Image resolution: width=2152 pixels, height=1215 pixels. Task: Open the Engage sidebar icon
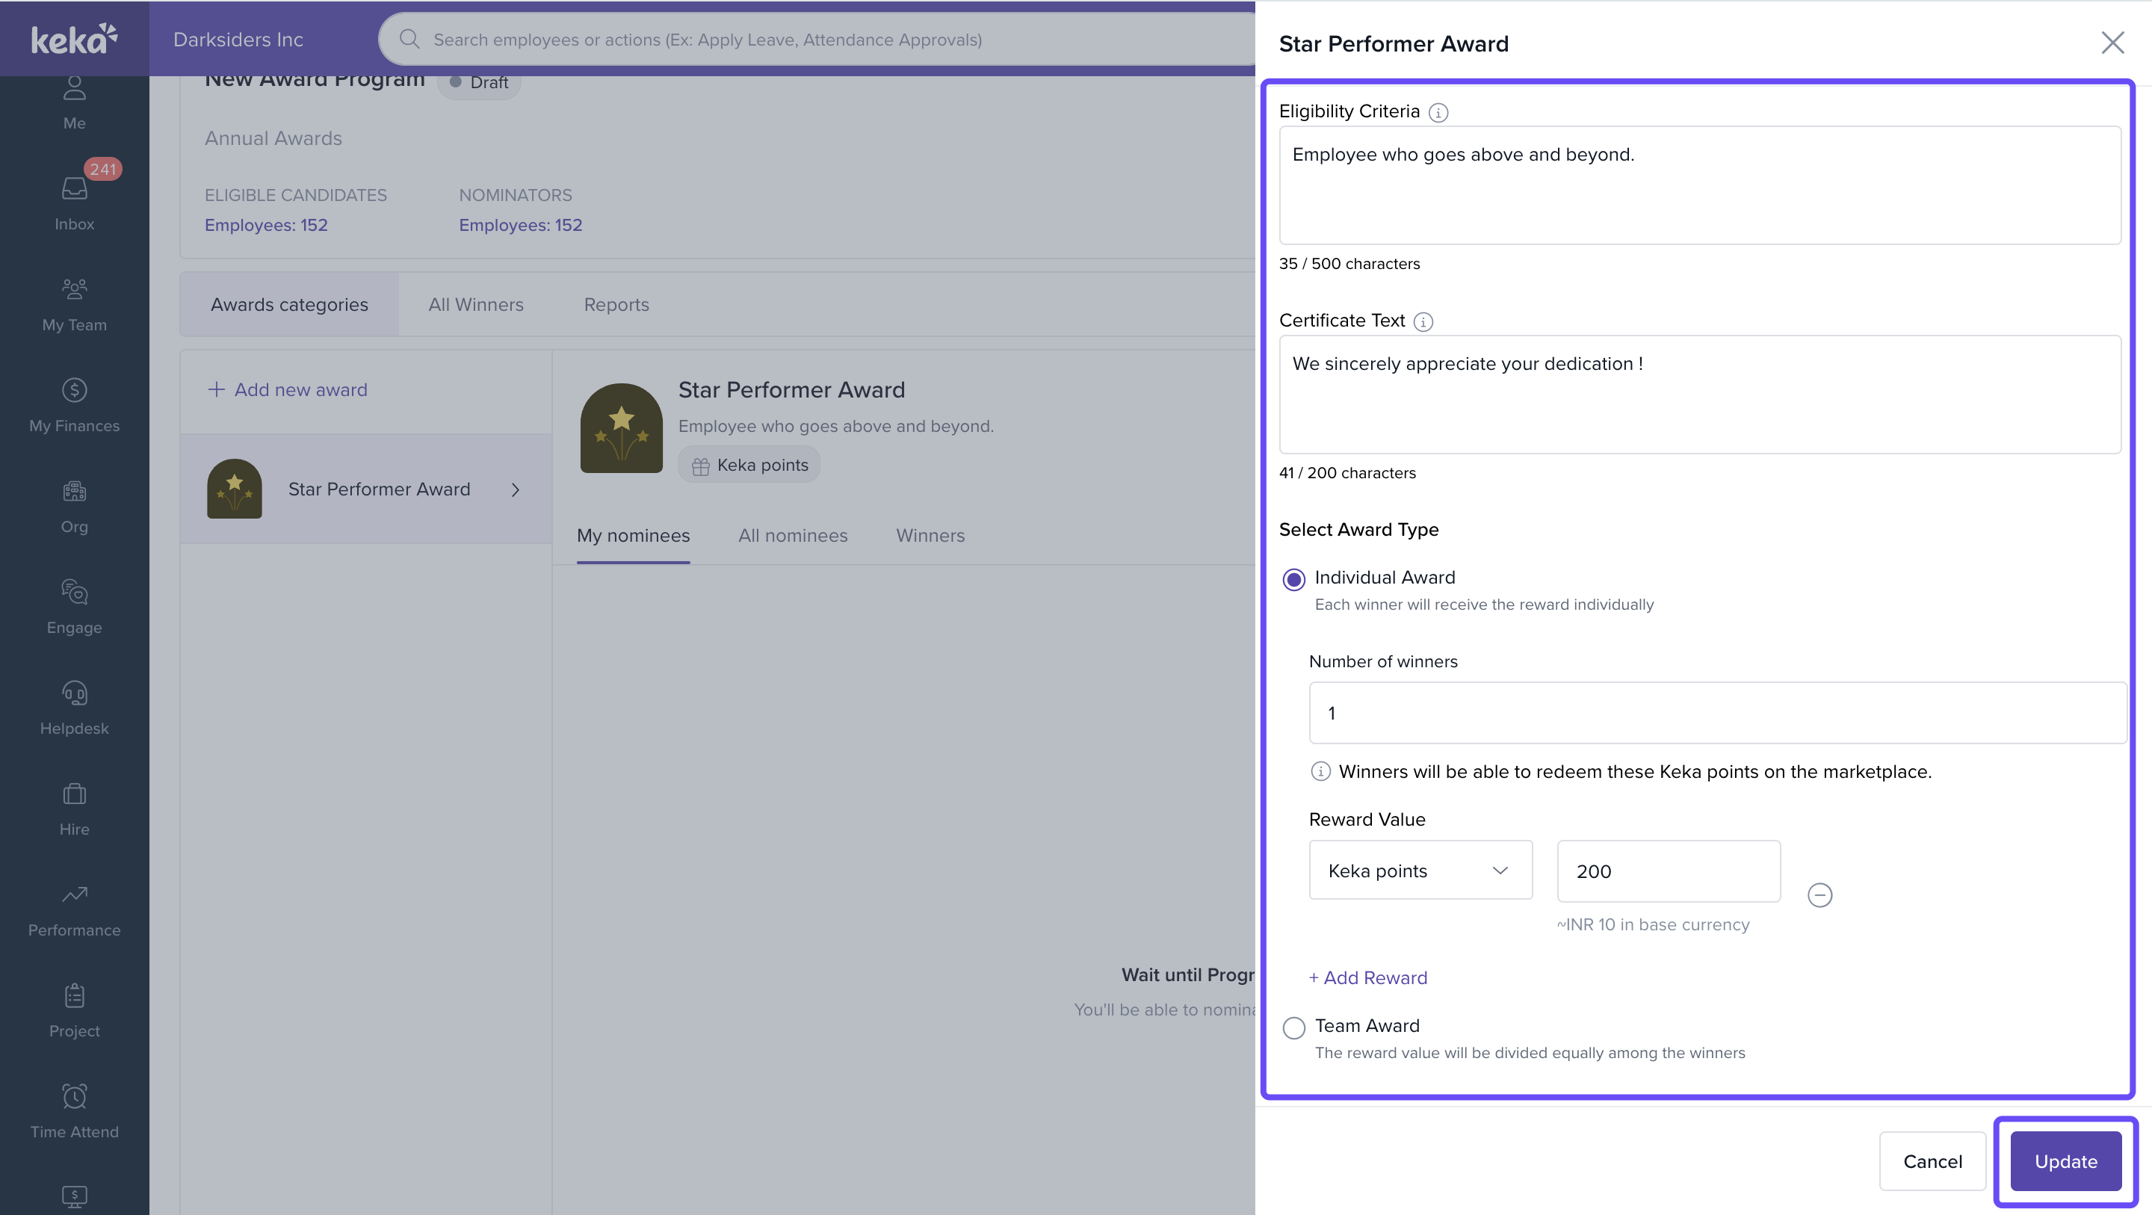75,606
